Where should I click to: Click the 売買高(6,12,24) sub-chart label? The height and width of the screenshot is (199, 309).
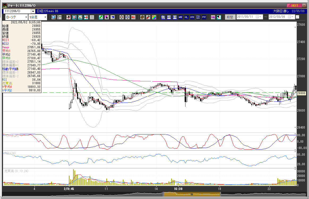click(x=16, y=171)
